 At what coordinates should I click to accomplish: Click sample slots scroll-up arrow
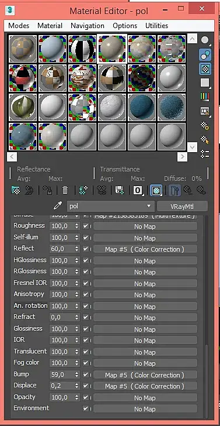(192, 39)
